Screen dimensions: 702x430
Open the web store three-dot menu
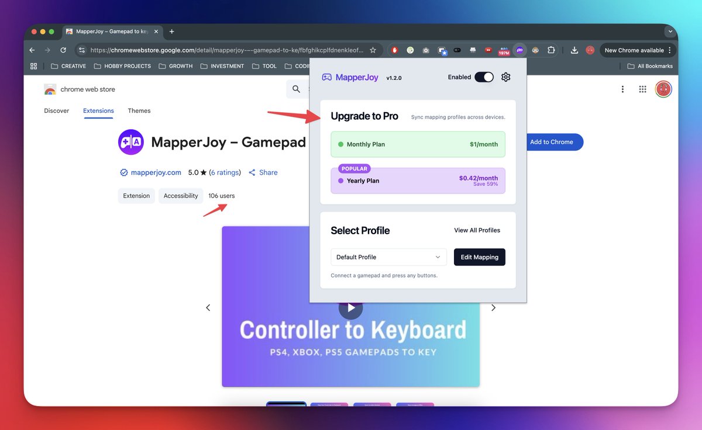(x=622, y=89)
